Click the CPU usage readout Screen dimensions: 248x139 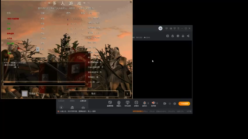171,111
